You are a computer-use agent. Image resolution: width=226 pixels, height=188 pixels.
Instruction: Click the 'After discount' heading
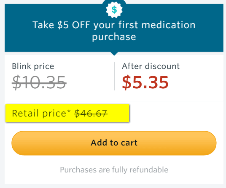coord(151,66)
